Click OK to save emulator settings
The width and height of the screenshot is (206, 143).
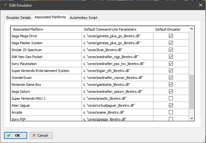[x=15, y=135]
